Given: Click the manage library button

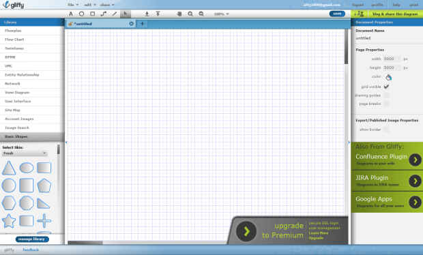Looking at the screenshot, I should 32,239.
